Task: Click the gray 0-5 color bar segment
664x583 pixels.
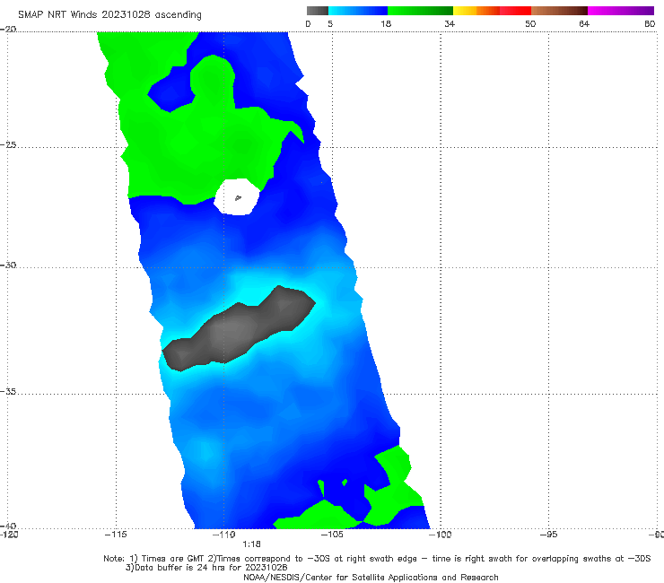Action: [x=318, y=11]
